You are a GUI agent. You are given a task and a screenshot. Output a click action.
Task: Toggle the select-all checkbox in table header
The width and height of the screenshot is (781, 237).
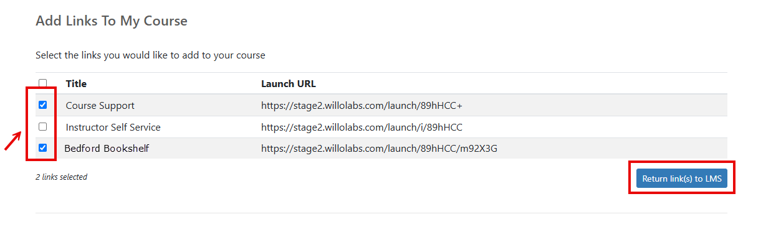tap(42, 83)
